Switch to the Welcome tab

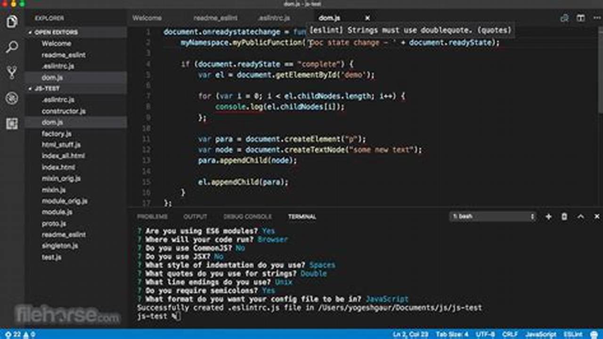147,18
